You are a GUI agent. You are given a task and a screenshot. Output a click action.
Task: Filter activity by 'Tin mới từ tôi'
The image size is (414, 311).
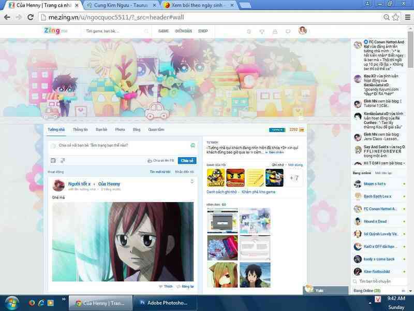pyautogui.click(x=160, y=172)
